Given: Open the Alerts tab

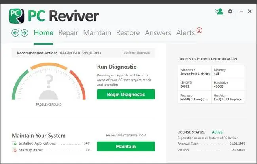Looking at the screenshot, I should tap(185, 33).
